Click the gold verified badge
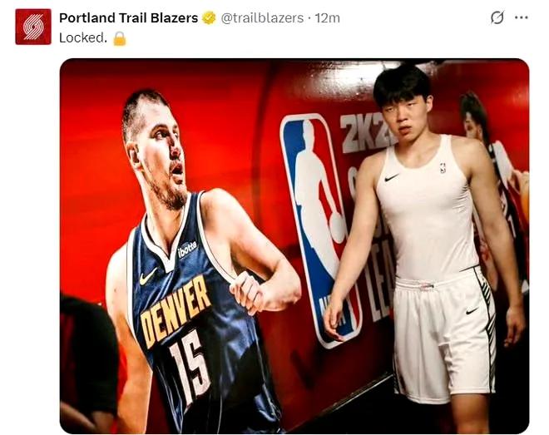The width and height of the screenshot is (549, 435). pyautogui.click(x=209, y=17)
